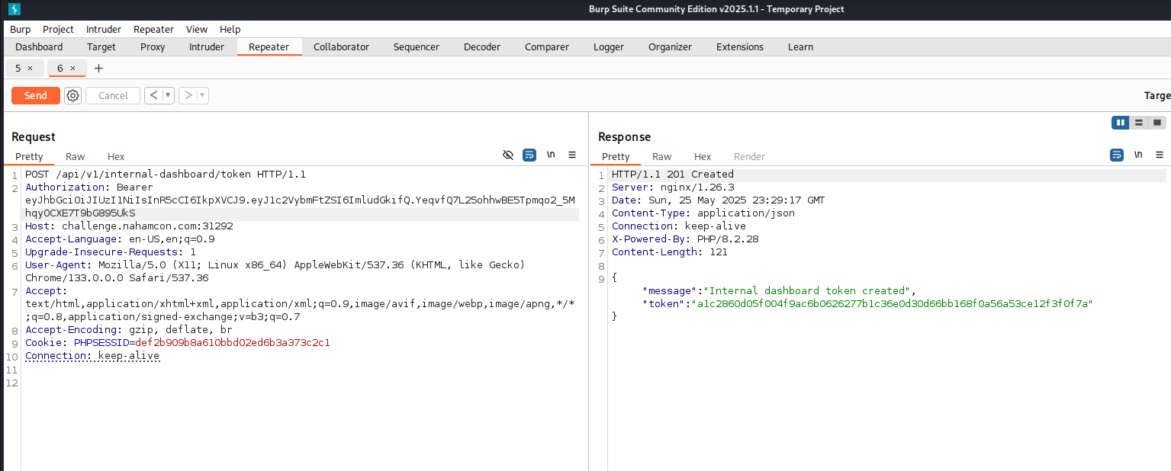
Task: Select Repeater sub-tab 5
Action: [18, 68]
